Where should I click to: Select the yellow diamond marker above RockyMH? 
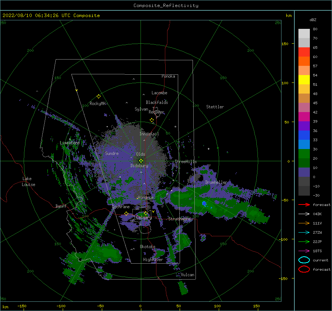pyautogui.click(x=98, y=97)
